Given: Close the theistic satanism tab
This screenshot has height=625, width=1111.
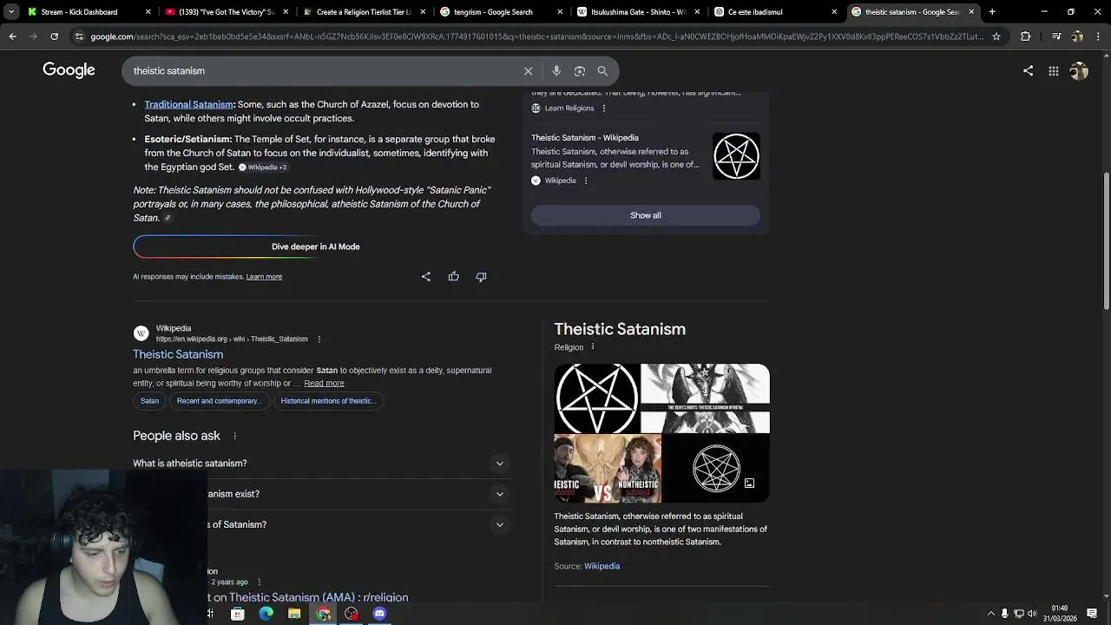Looking at the screenshot, I should [971, 12].
